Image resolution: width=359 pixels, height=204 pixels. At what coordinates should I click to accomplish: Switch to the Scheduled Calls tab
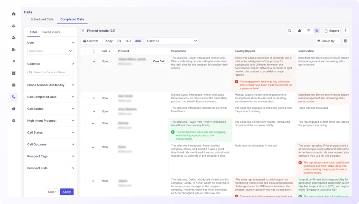(x=42, y=19)
